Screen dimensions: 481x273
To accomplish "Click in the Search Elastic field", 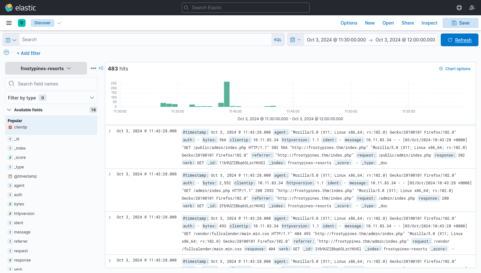I will [246, 8].
